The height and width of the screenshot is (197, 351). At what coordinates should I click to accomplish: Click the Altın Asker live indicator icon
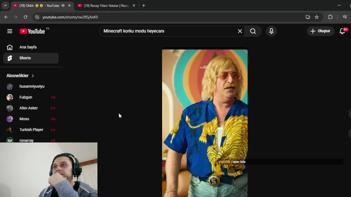(53, 108)
